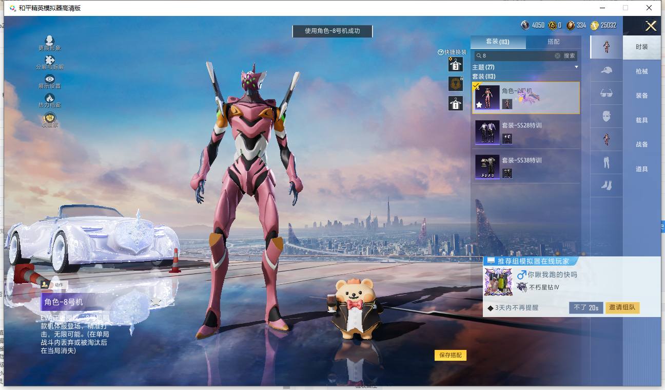Select the cap headwear category icon
Screen dimensions: 665x390
pyautogui.click(x=606, y=70)
